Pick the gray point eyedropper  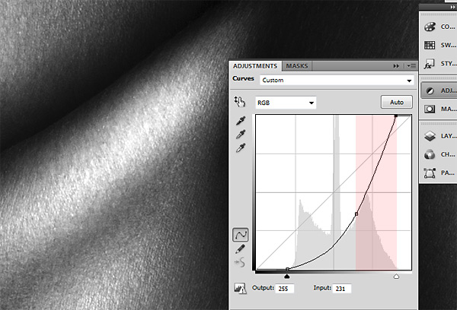(241, 134)
